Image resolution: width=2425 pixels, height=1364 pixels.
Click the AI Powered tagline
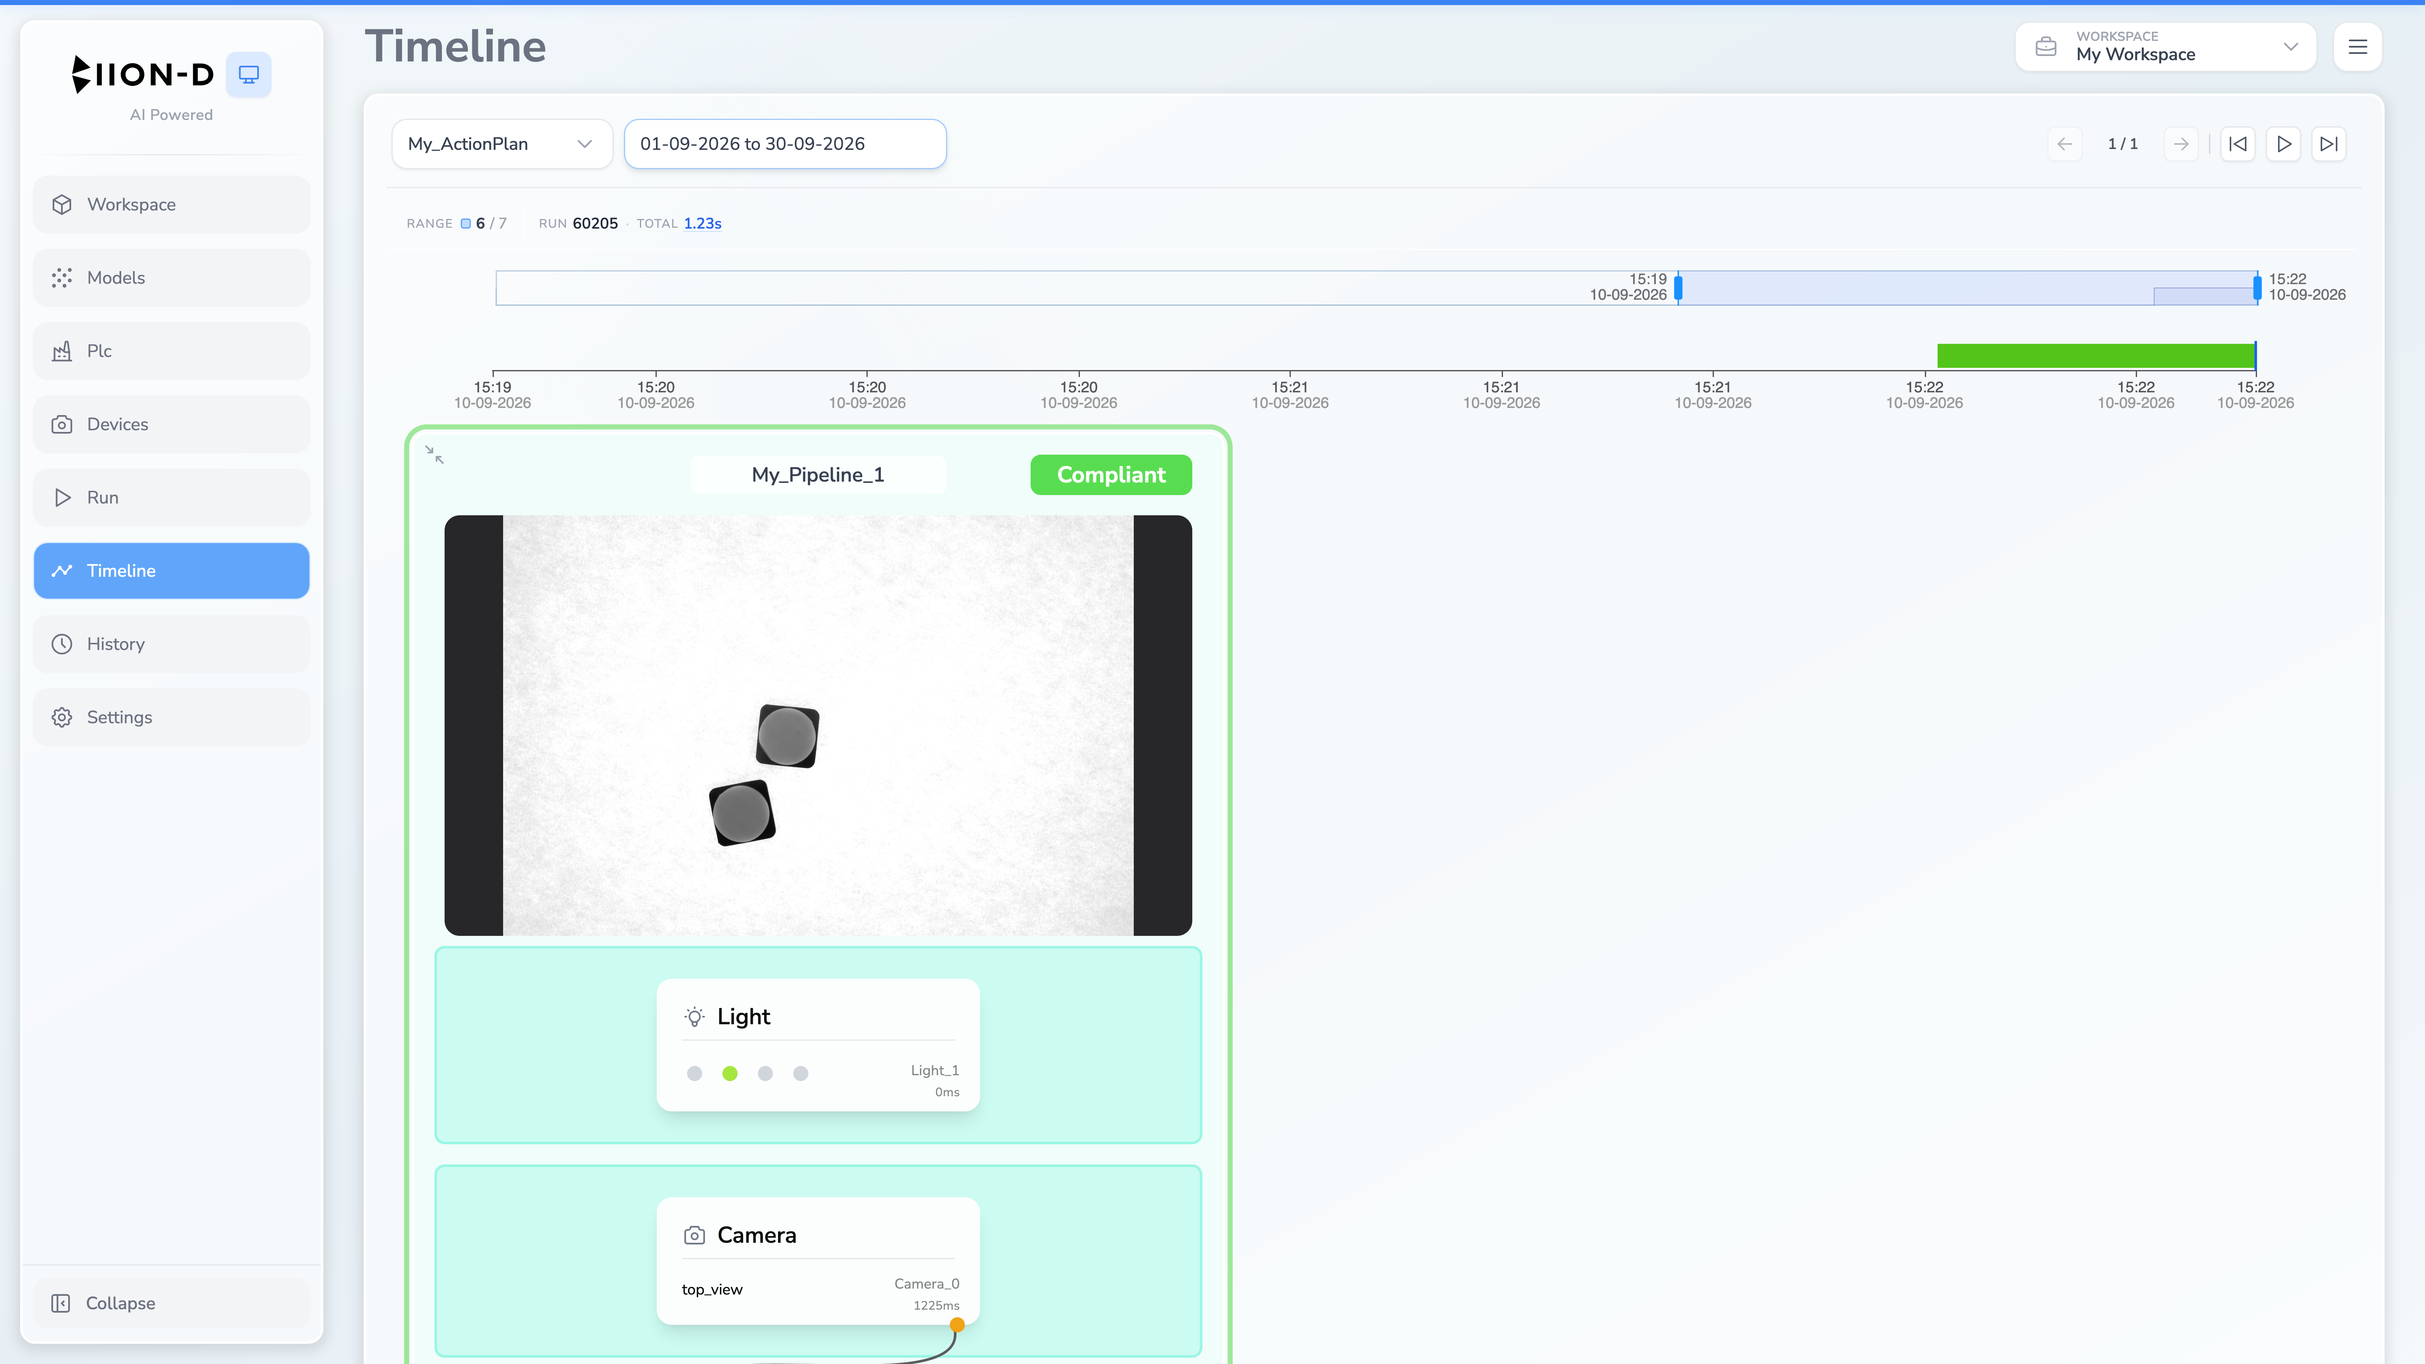tap(171, 115)
